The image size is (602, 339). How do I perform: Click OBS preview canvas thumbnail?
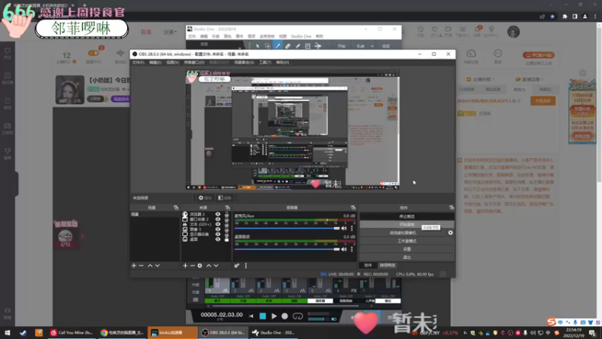tap(293, 130)
